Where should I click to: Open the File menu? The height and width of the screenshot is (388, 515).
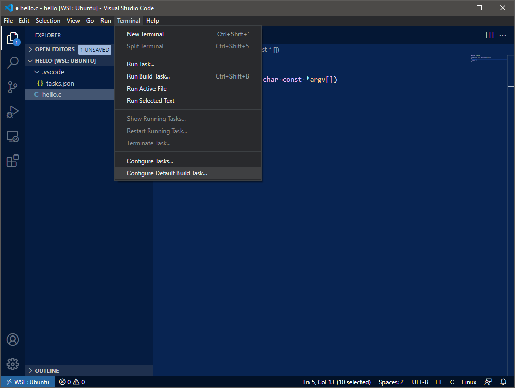coord(8,21)
